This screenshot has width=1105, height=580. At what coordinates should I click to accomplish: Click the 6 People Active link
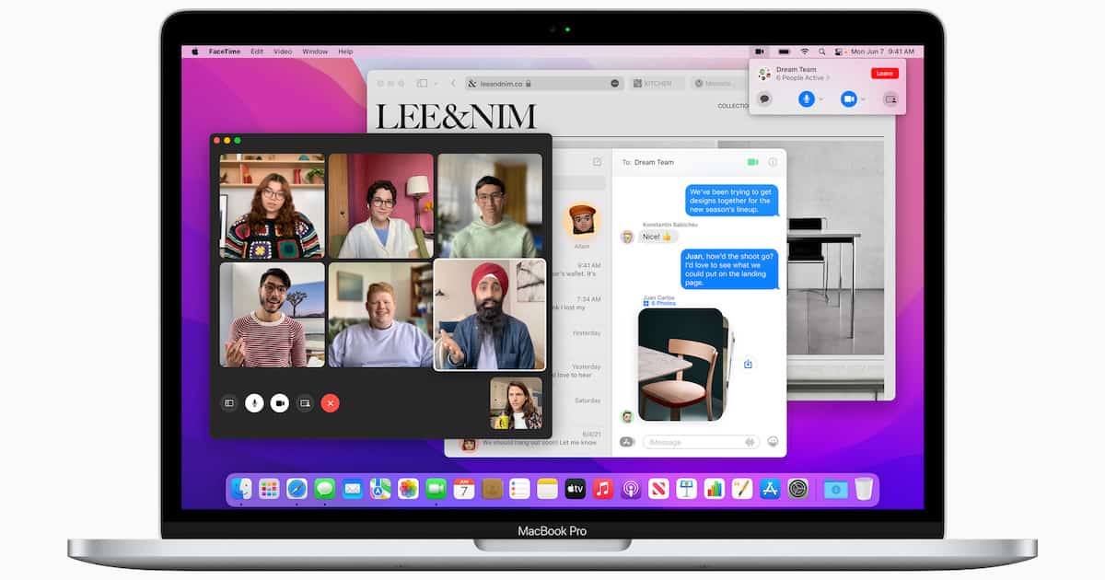coord(802,78)
